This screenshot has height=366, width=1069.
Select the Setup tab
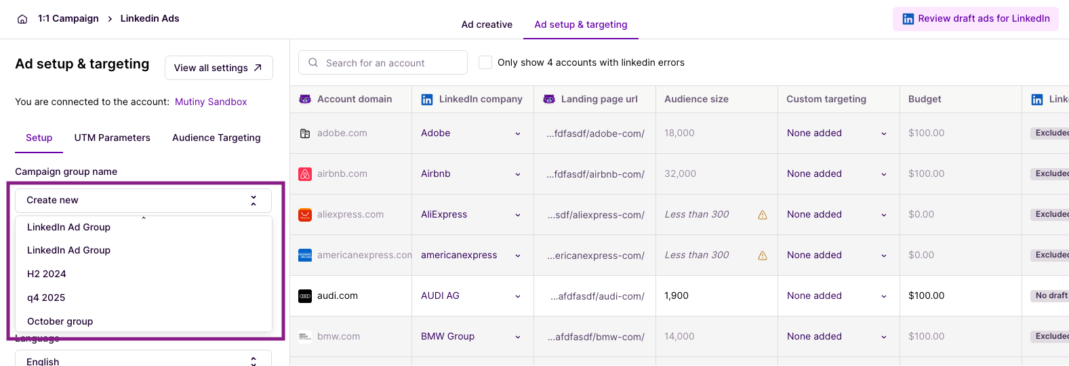coord(39,138)
